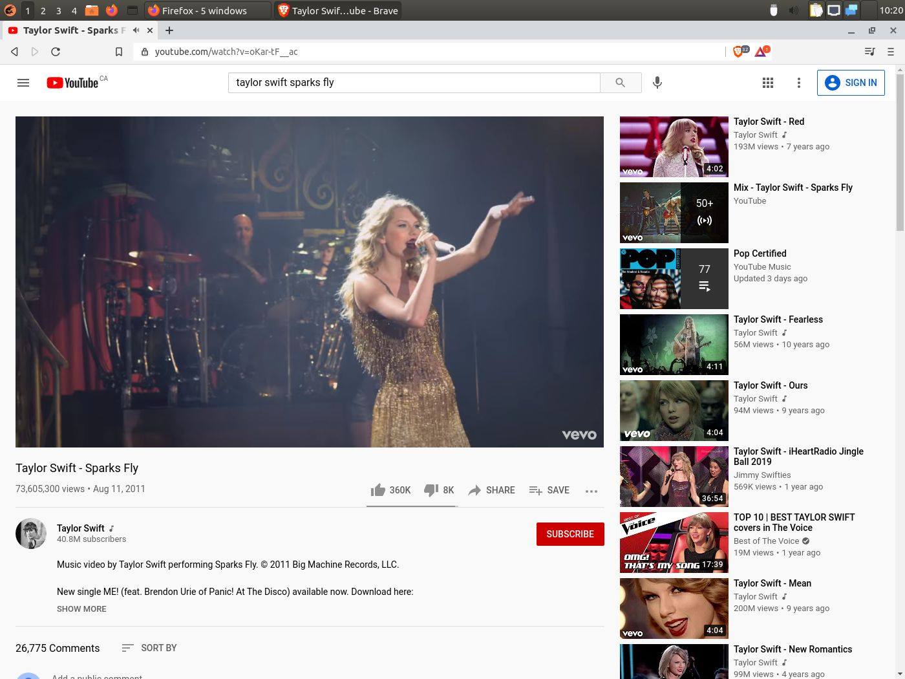Open Taylor Swift - Mean video title
The height and width of the screenshot is (679, 905).
[x=772, y=583]
